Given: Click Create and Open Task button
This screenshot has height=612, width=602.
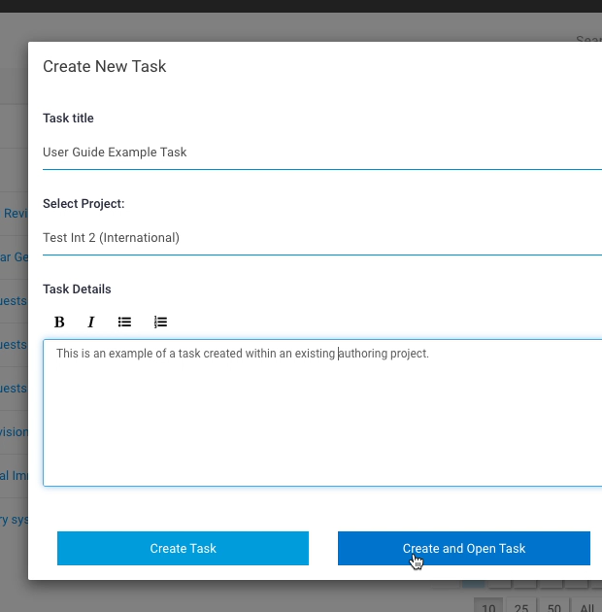Looking at the screenshot, I should coord(464,548).
